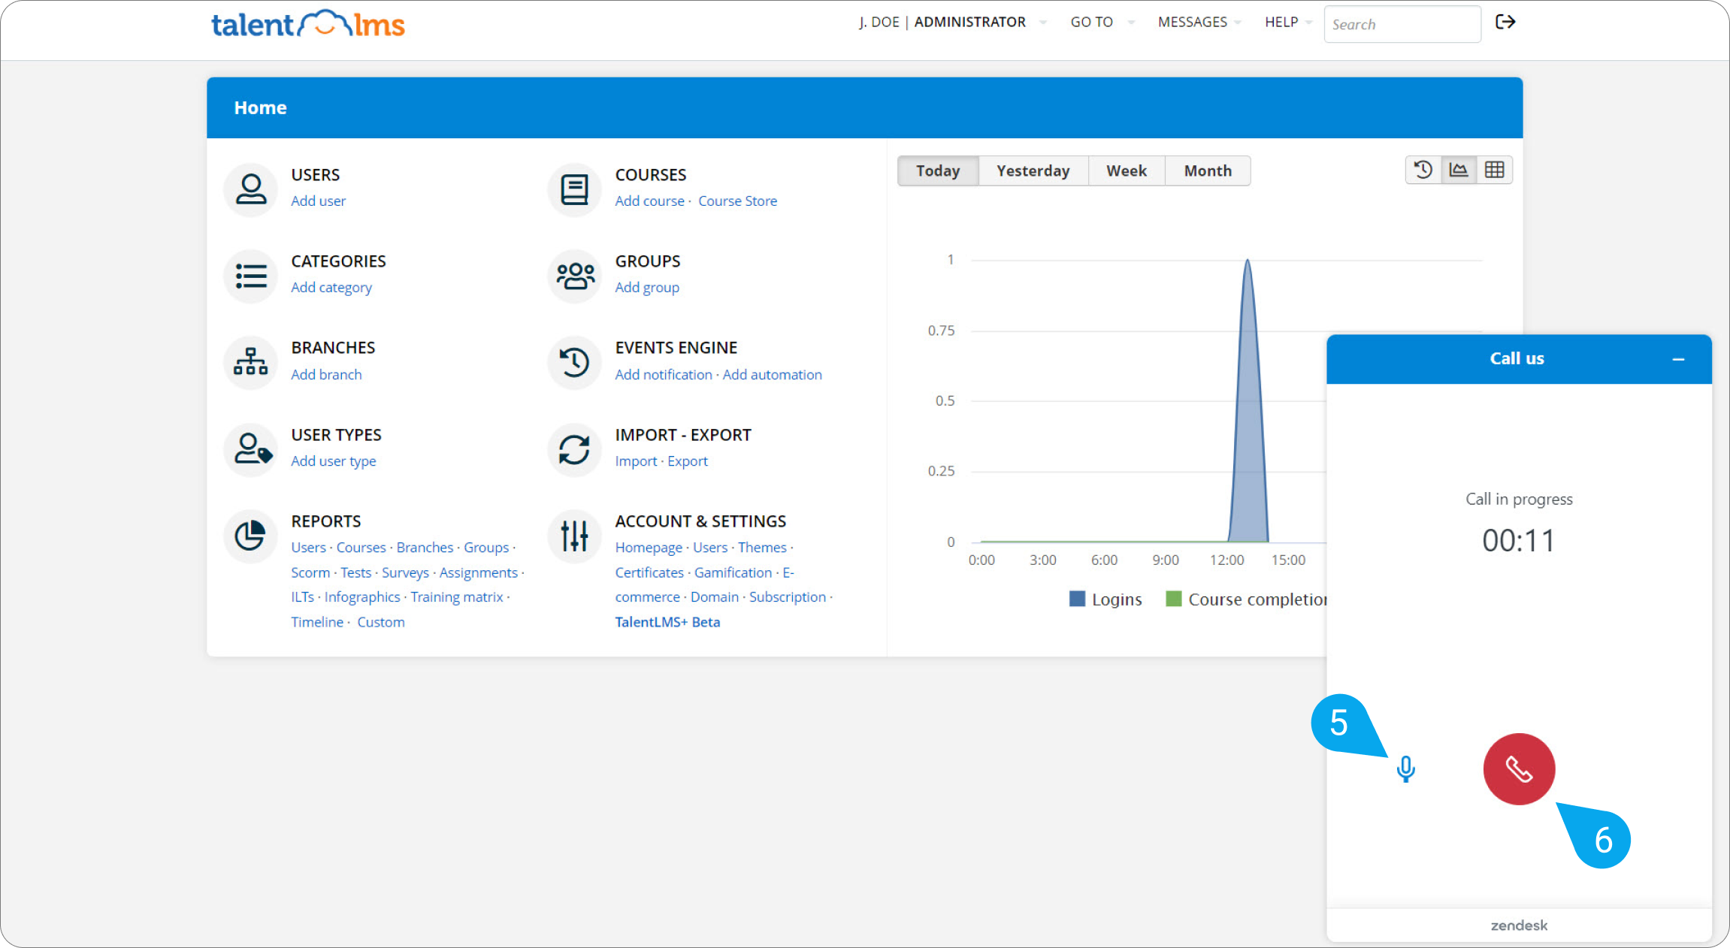Click the Add automation link
Image resolution: width=1730 pixels, height=948 pixels.
pos(772,374)
